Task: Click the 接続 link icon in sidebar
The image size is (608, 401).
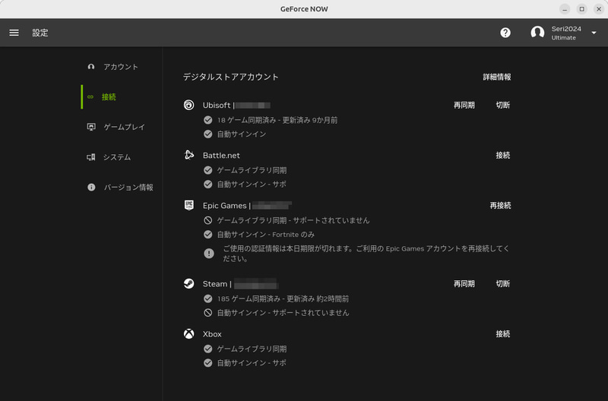Action: pyautogui.click(x=90, y=97)
